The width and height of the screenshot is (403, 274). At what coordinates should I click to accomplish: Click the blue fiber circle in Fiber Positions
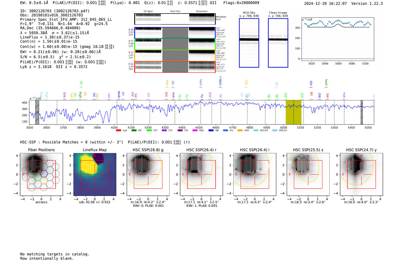44,174
